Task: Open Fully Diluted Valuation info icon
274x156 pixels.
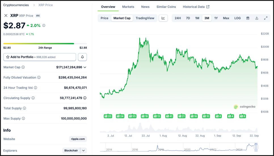Action: coord(39,77)
